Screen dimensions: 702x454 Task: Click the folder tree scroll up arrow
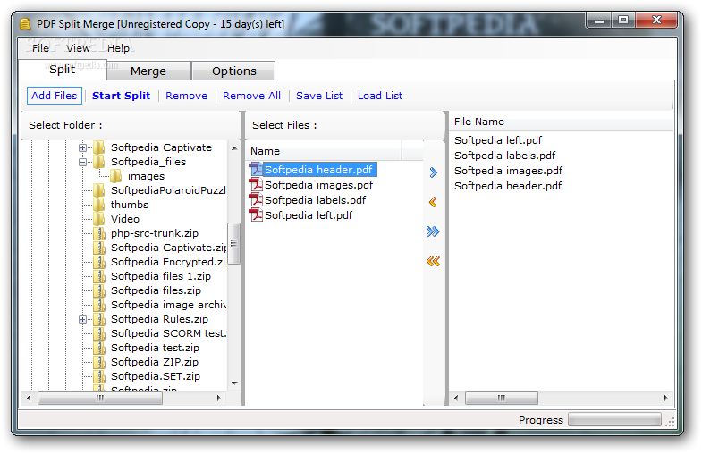[x=234, y=148]
